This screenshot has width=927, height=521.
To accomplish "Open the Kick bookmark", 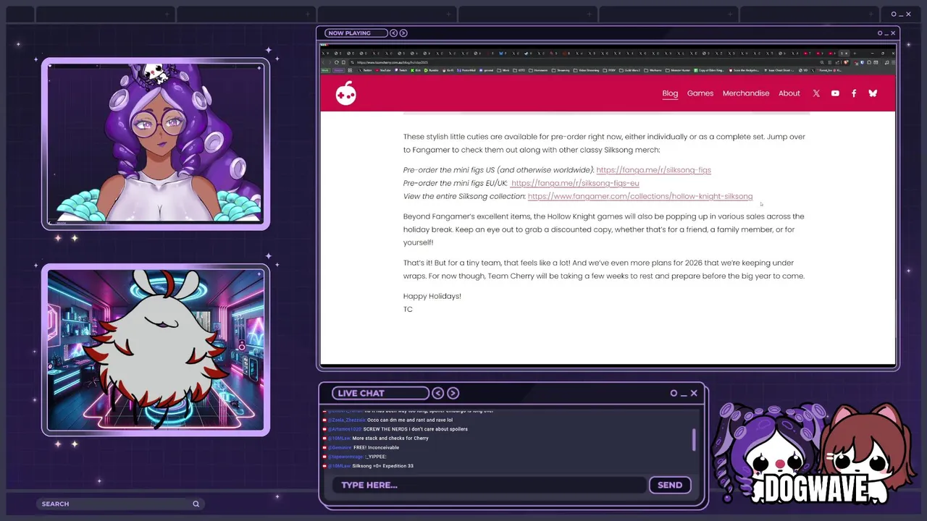I will coord(416,70).
